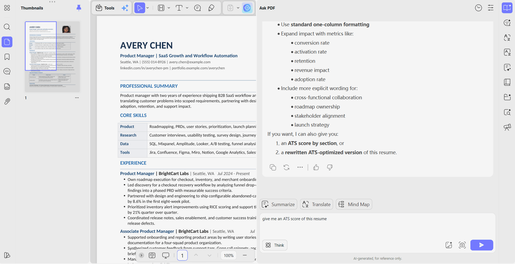Click the Translate button
Screen dimensions: 515x264
click(x=317, y=204)
